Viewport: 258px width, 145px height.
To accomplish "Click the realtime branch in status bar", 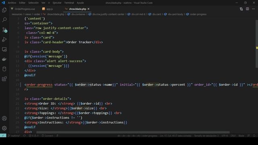I will tap(14, 136).
